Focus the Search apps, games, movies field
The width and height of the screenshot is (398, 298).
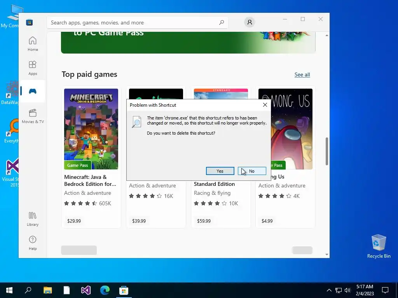click(x=138, y=23)
